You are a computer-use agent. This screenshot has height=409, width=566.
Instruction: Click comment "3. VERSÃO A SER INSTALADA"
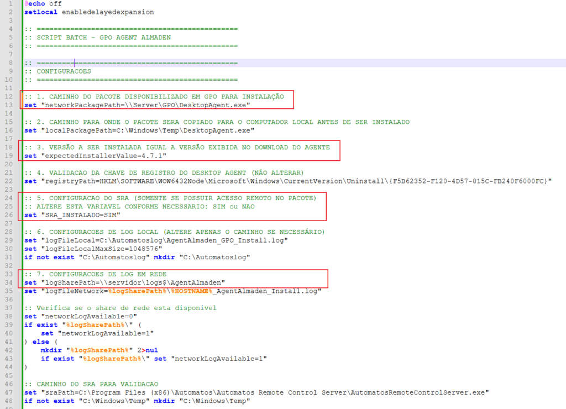click(x=177, y=147)
